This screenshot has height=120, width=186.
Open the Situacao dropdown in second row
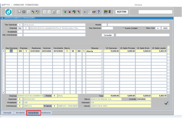[x=102, y=54]
